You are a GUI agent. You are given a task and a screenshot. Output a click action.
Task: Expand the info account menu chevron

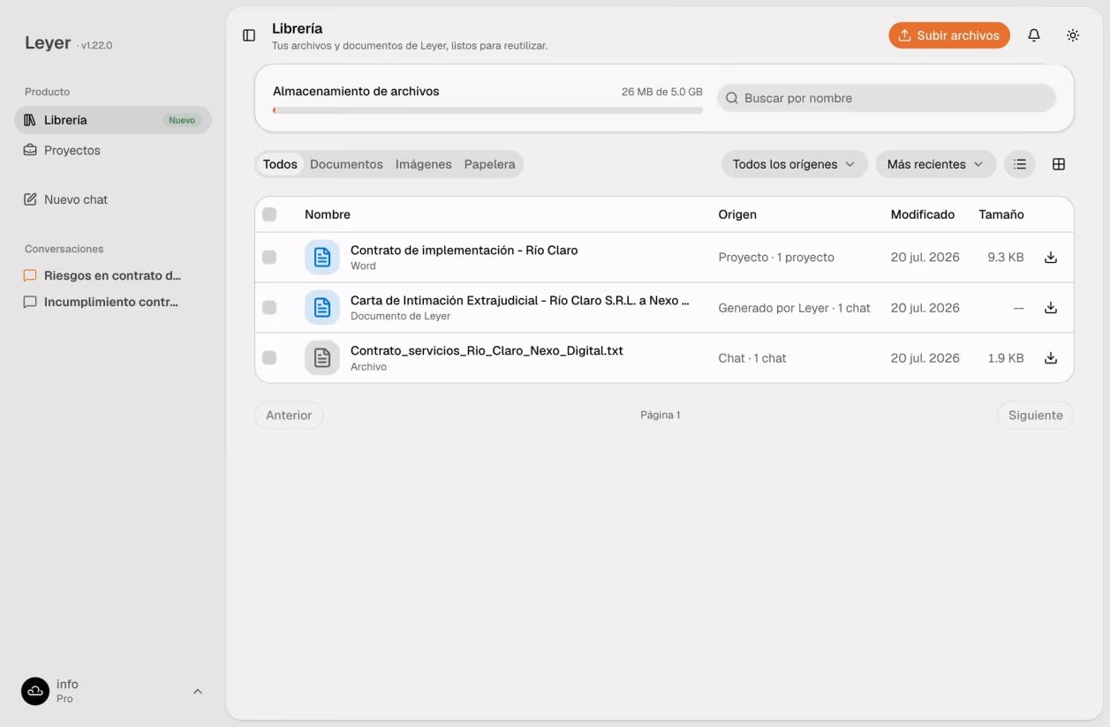click(x=198, y=691)
